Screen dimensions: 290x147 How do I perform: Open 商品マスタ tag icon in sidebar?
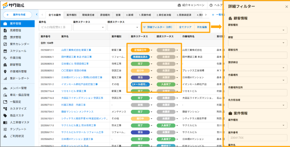(x=5, y=115)
